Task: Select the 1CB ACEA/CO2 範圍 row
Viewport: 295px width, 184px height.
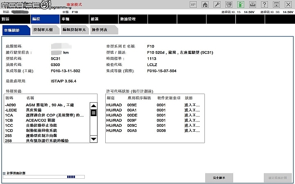Action: point(47,120)
